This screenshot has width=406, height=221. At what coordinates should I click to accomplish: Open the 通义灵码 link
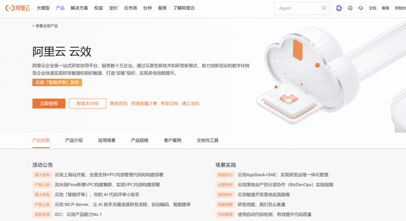(x=190, y=103)
